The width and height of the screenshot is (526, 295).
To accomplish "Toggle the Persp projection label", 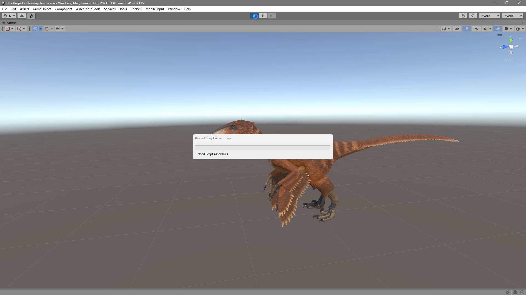I will (510, 60).
